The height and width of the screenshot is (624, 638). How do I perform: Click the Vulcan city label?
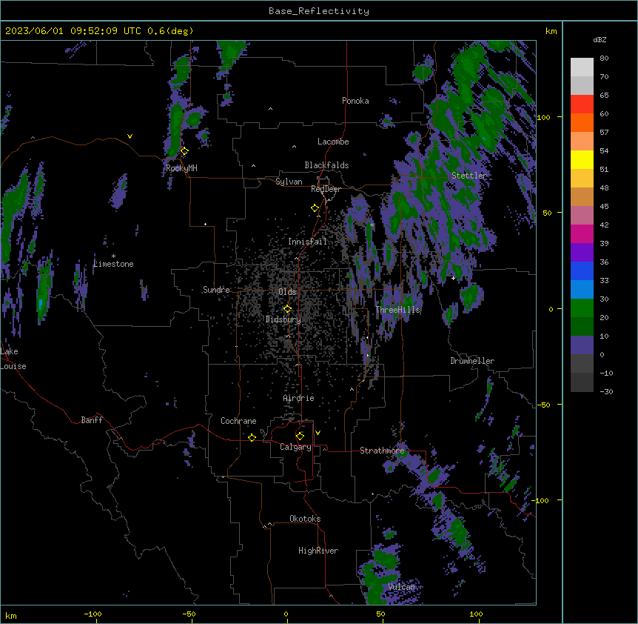402,587
